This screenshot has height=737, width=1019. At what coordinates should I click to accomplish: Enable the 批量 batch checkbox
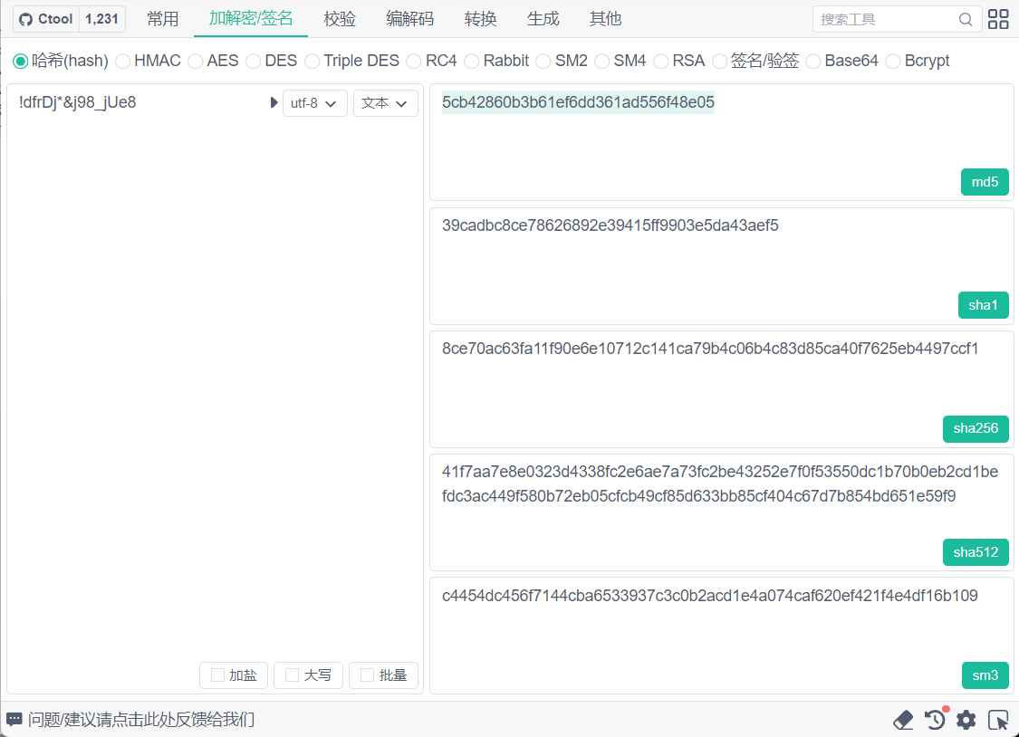367,675
